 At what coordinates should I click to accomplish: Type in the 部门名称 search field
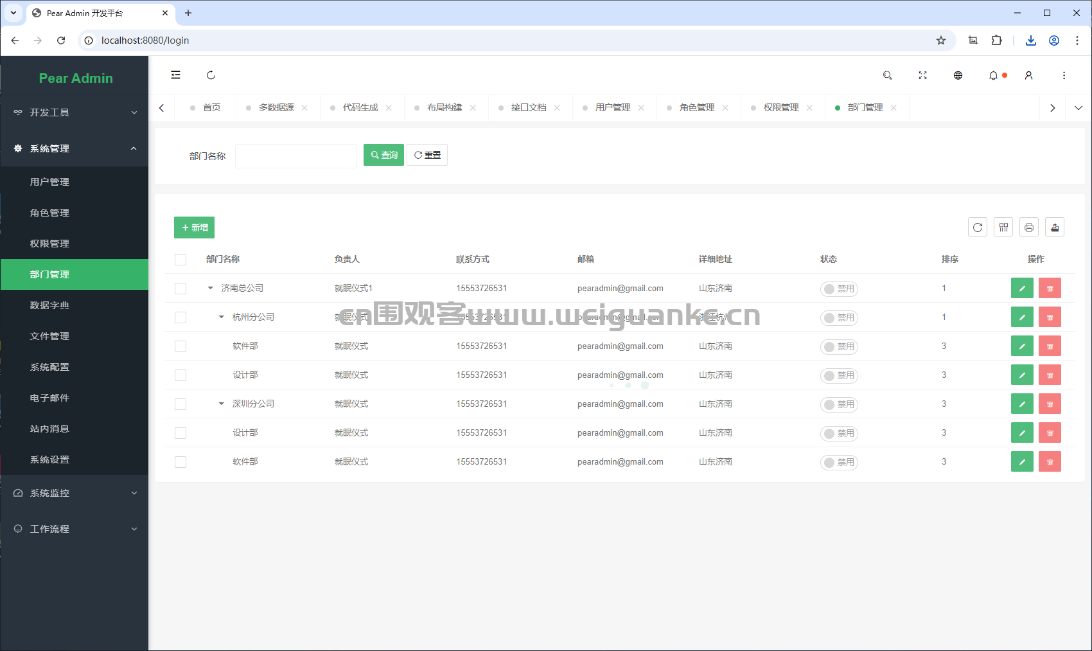coord(295,156)
